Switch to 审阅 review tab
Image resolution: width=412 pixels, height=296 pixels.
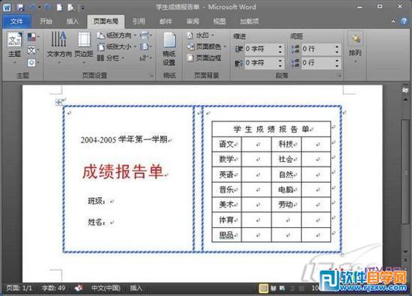[193, 21]
